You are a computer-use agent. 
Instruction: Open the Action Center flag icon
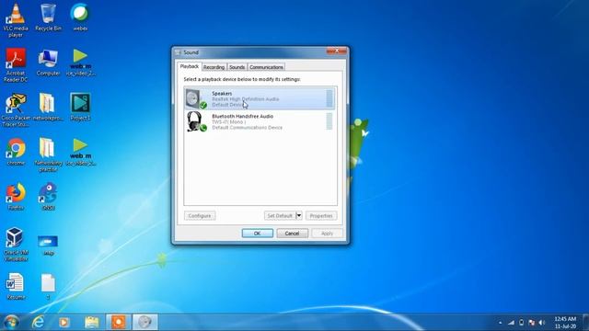532,323
